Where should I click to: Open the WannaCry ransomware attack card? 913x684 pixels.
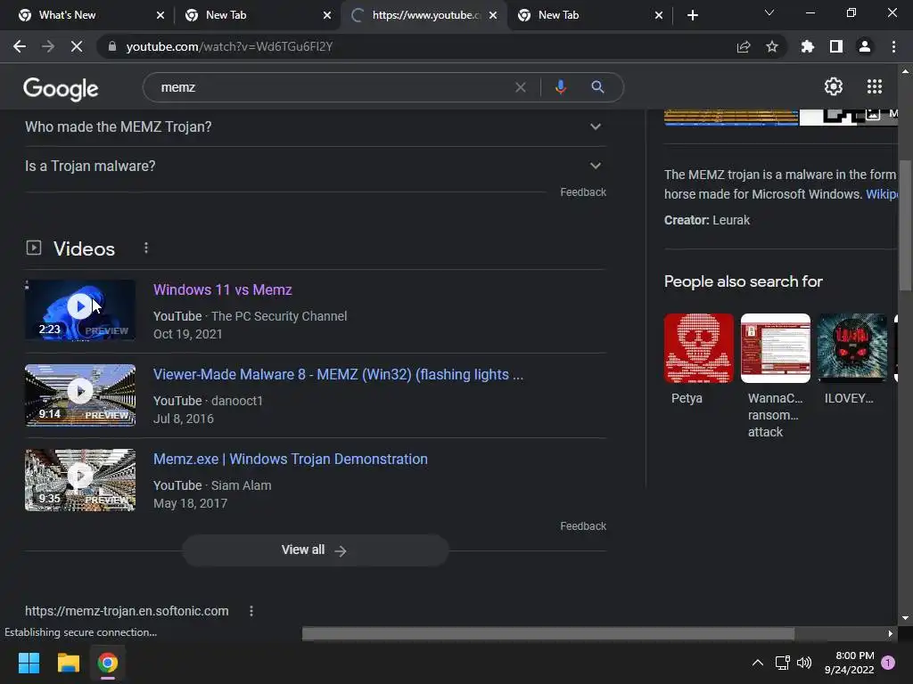coord(775,376)
